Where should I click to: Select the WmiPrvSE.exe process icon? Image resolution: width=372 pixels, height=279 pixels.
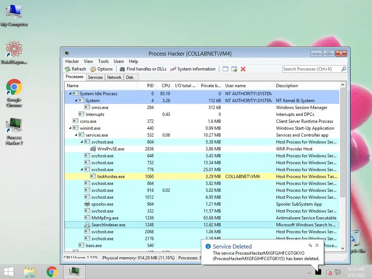pos(93,149)
